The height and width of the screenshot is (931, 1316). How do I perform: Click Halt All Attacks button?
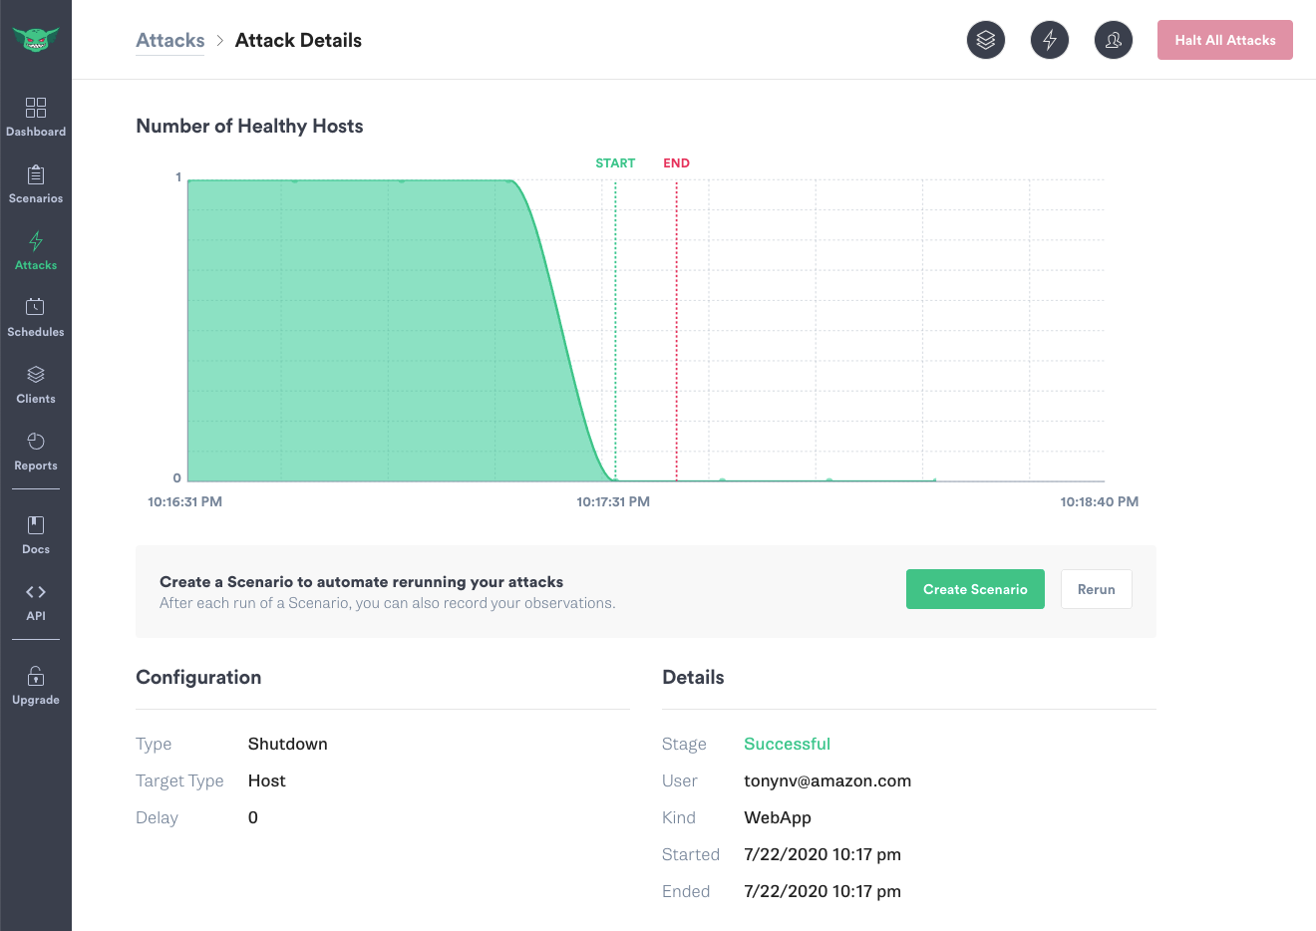point(1225,40)
